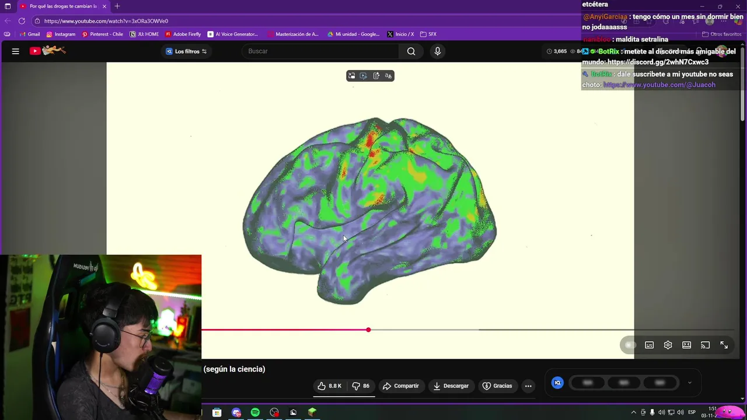Select the Por qué las drogas tab

click(x=63, y=6)
